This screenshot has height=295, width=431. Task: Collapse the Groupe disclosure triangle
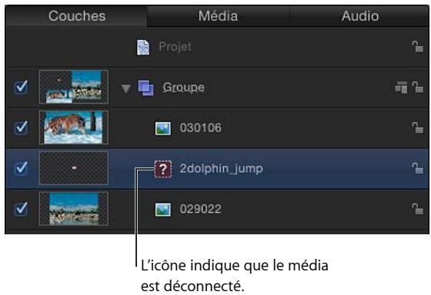(x=126, y=88)
